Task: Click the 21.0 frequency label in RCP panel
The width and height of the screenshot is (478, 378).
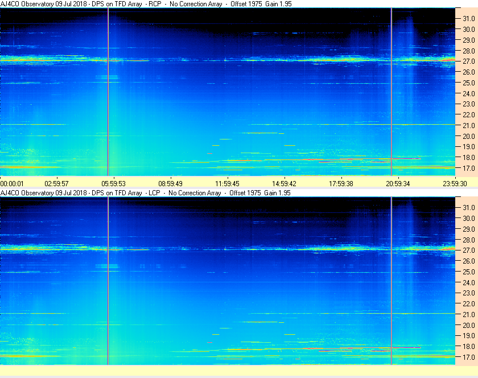Action: tap(469, 125)
